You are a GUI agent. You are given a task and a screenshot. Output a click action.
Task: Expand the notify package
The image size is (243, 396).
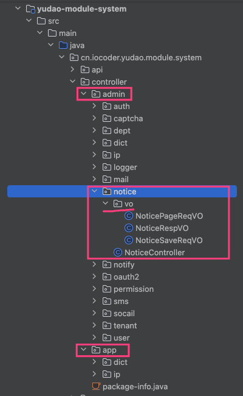94,264
